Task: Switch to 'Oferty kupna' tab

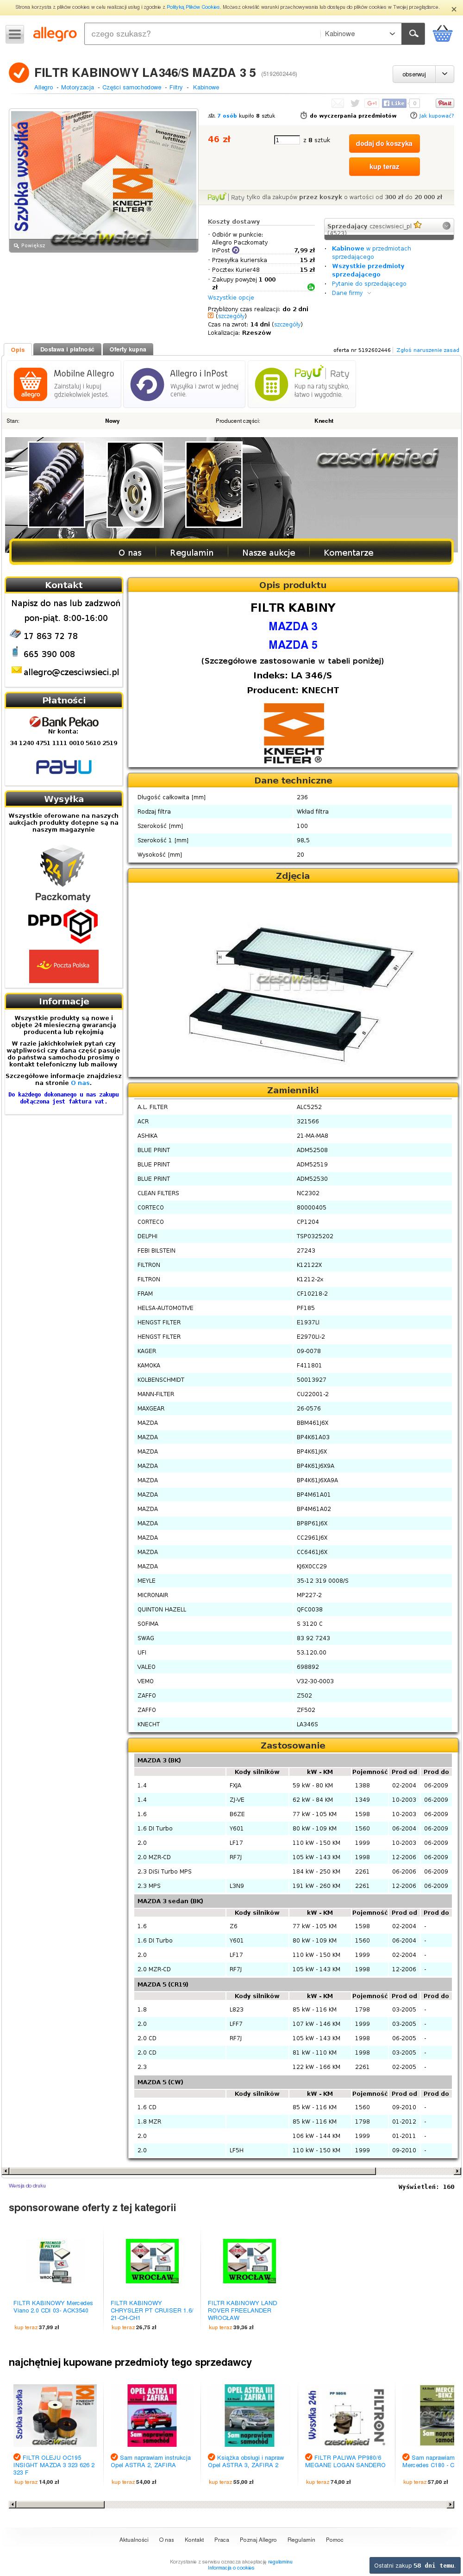Action: [128, 349]
